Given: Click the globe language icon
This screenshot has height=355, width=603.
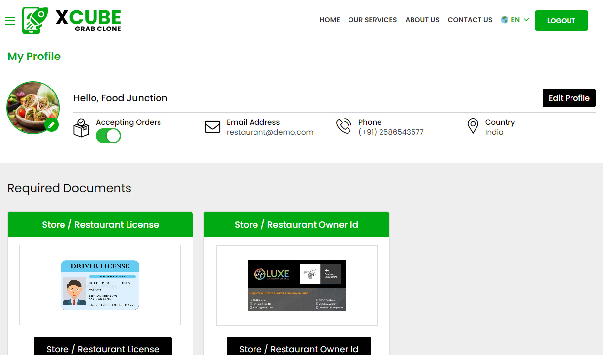Looking at the screenshot, I should (505, 20).
